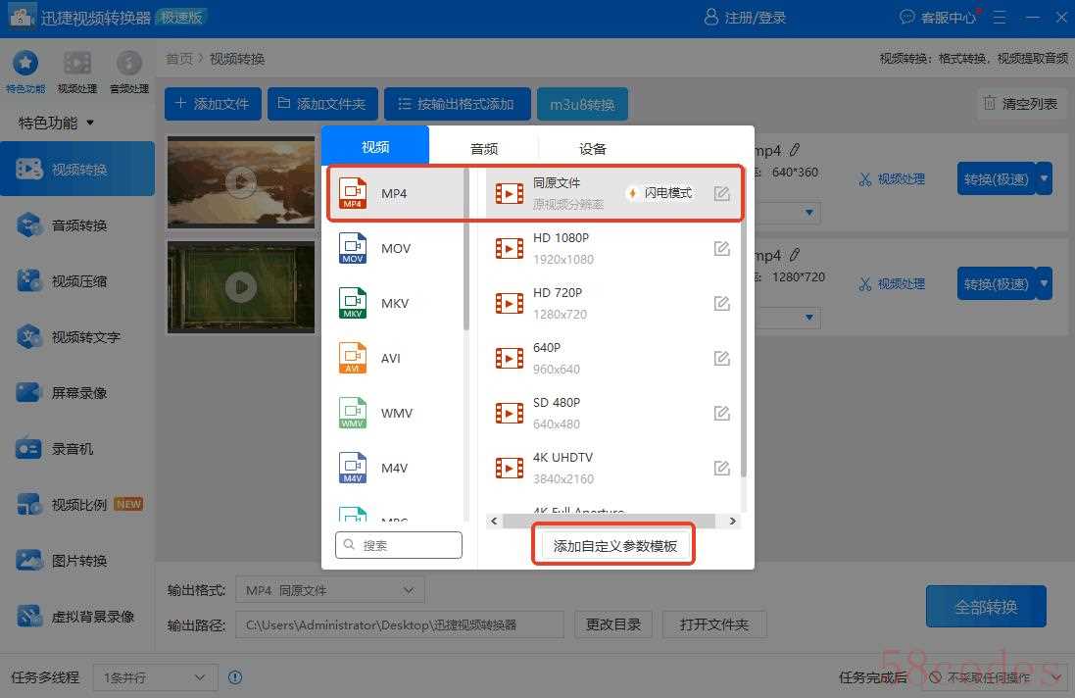
Task: Choose the MP4 format icon
Action: pos(353,193)
